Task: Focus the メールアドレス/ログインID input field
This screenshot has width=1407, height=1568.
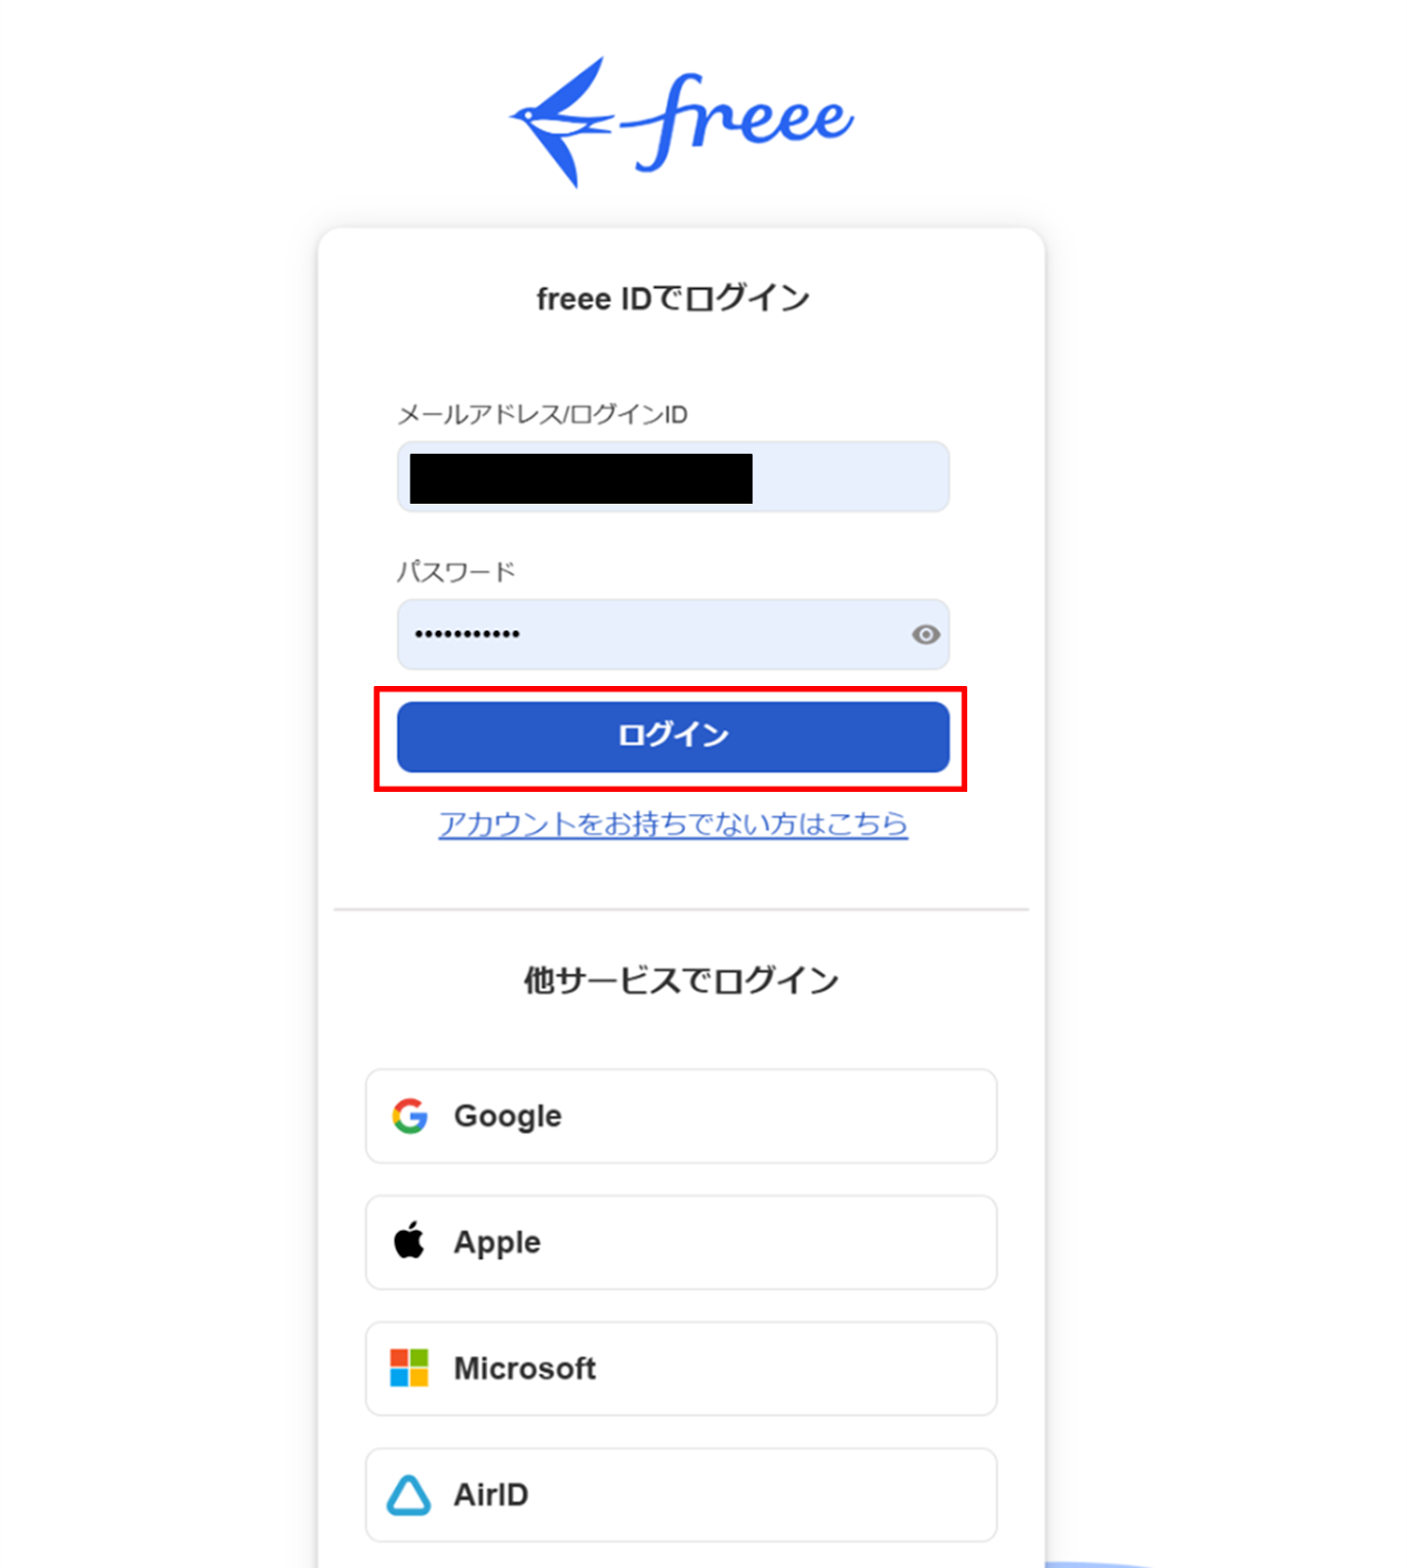Action: click(x=673, y=476)
